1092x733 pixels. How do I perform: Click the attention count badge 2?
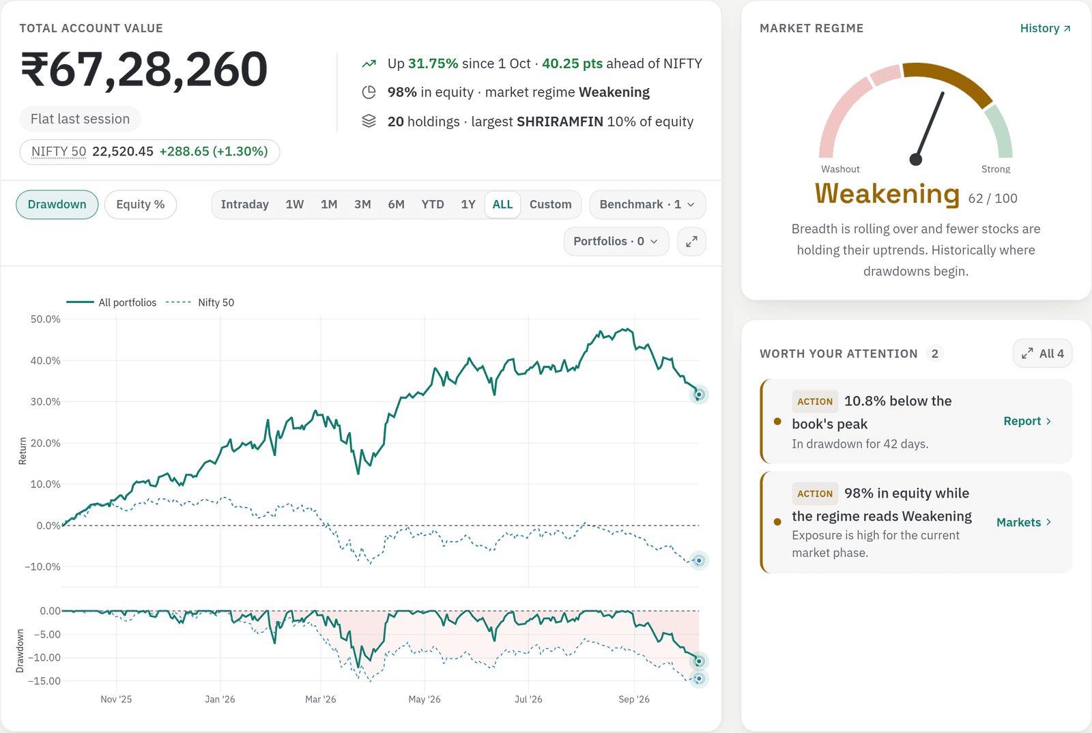point(935,354)
